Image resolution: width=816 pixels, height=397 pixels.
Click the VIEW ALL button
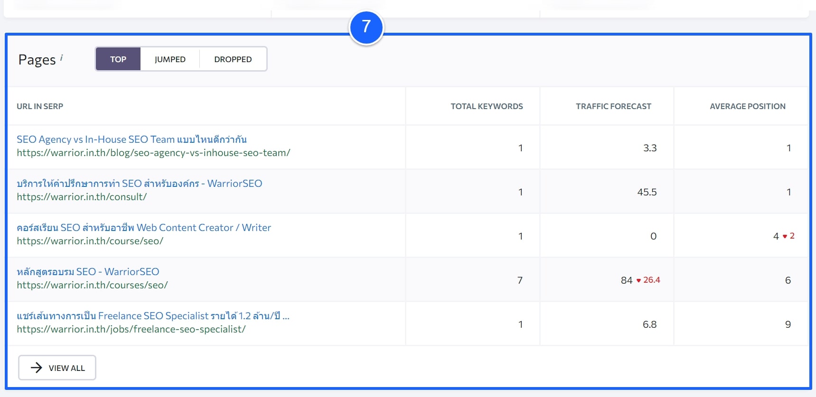pos(57,368)
